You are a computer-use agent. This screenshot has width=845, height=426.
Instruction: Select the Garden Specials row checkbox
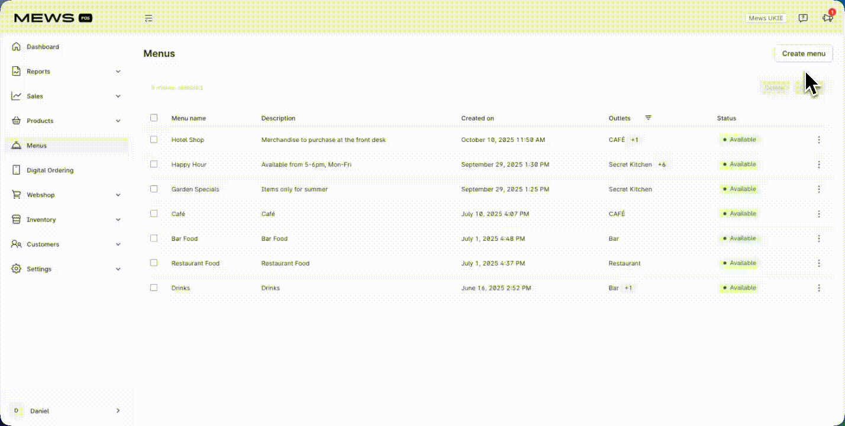154,189
